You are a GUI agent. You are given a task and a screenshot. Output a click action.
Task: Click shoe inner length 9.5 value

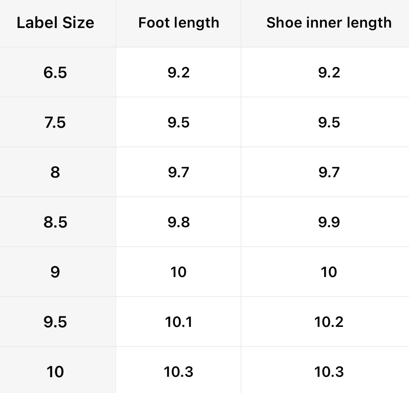tap(329, 122)
